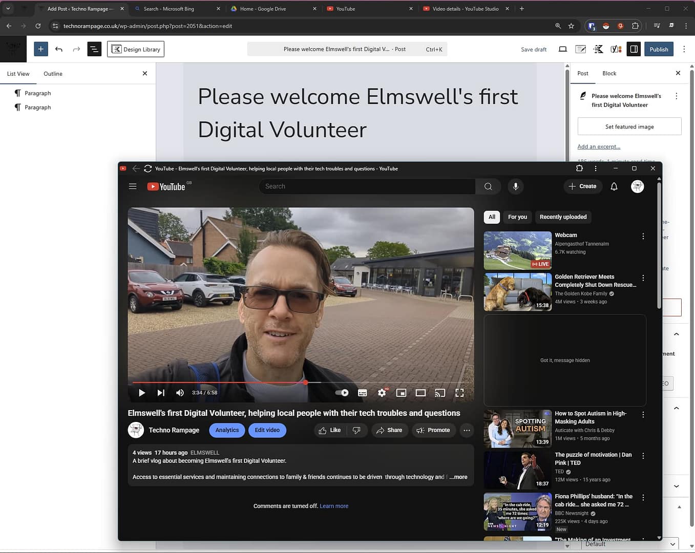Save draft of the post
Image resolution: width=695 pixels, height=553 pixels.
534,50
